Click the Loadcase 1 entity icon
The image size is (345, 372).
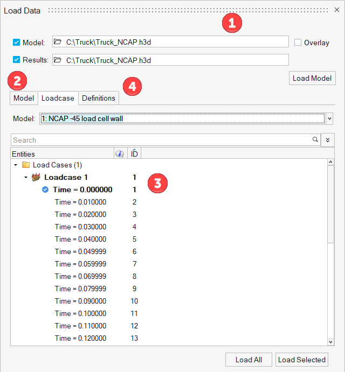37,177
